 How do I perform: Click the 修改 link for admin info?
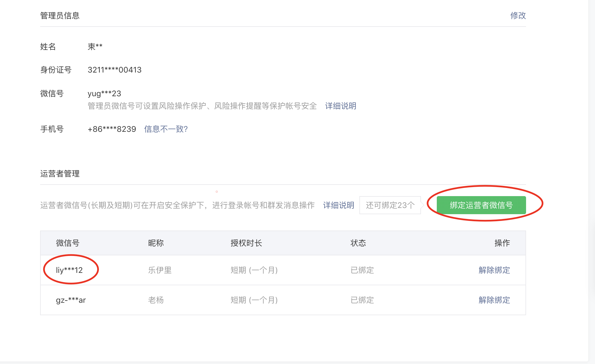(518, 16)
